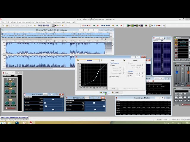Click the stepper next to After dB value

click(x=142, y=76)
